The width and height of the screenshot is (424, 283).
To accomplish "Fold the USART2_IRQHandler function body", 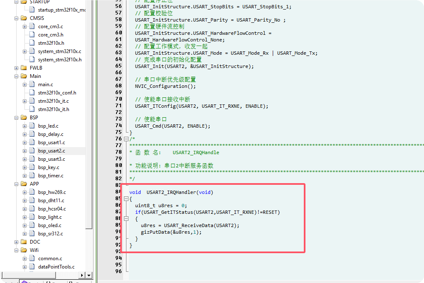I will tap(126, 199).
